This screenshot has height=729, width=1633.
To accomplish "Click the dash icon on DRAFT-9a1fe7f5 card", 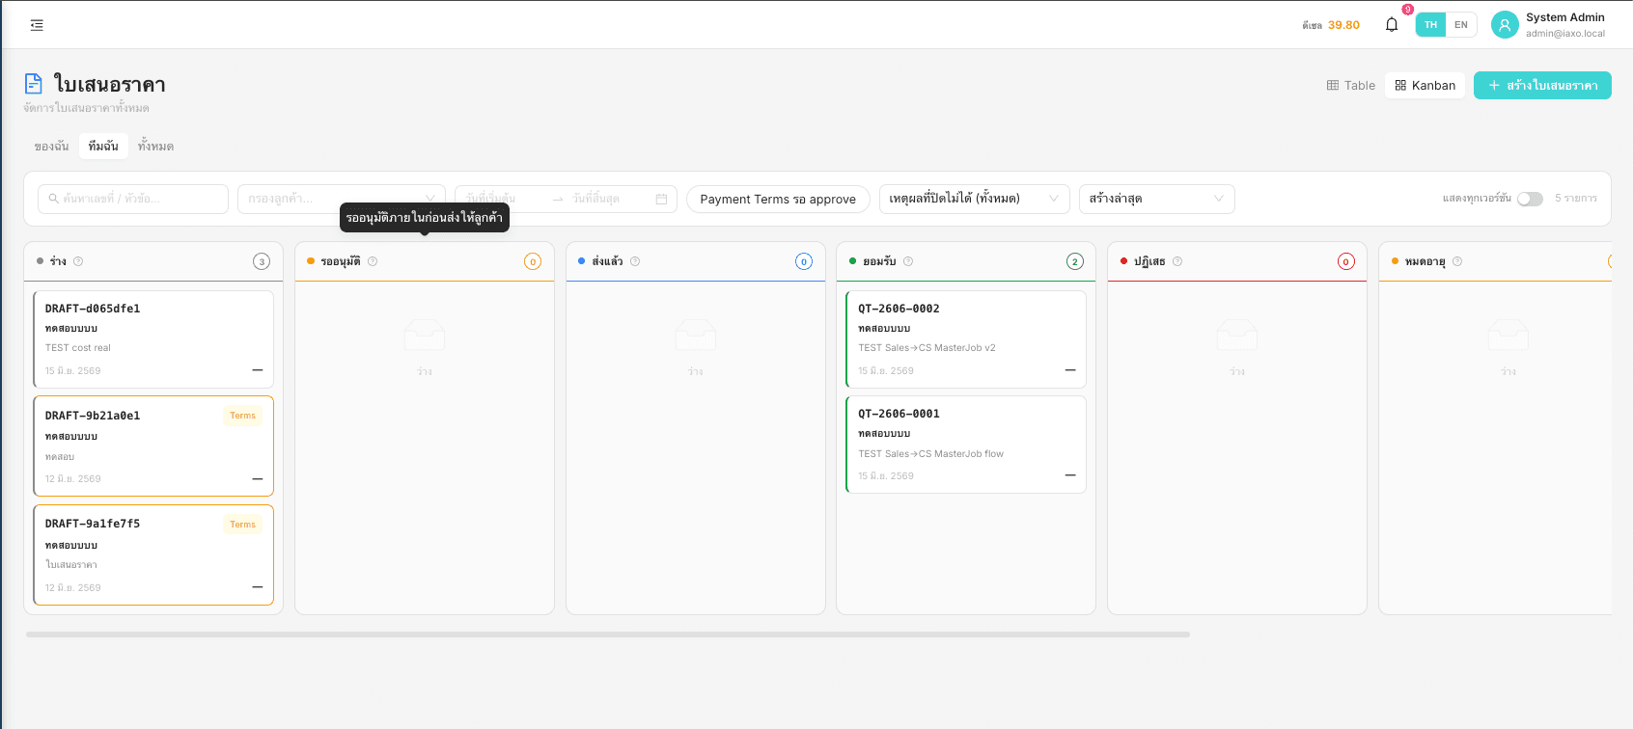I will pyautogui.click(x=258, y=587).
